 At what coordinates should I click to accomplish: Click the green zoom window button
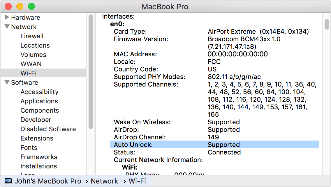[31, 6]
